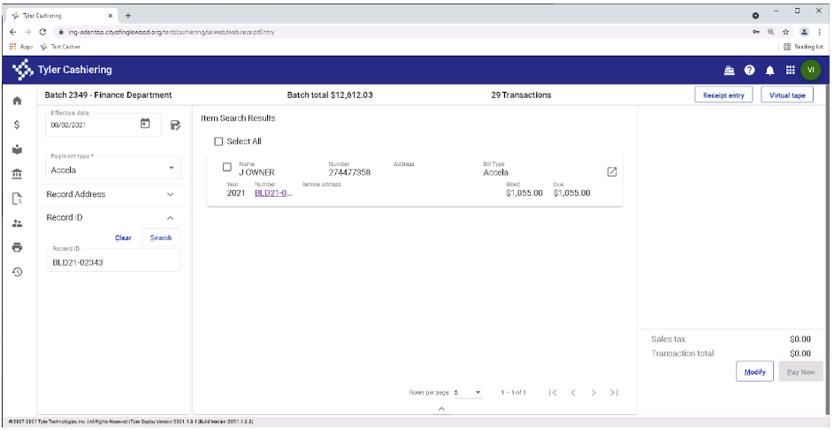Screen dimensions: 834x431
Task: Go to last results page
Action: tap(614, 393)
